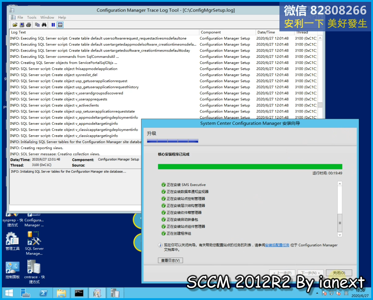Viewport: 373px width, 300px height.
Task: Pause log updating with the pause icon
Action: (x=53, y=25)
